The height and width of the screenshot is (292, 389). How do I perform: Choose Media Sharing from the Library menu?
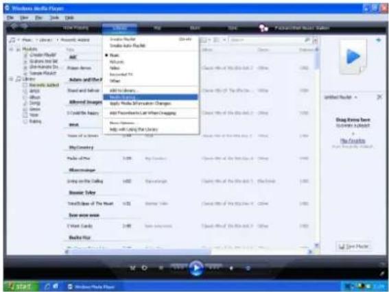tap(151, 97)
